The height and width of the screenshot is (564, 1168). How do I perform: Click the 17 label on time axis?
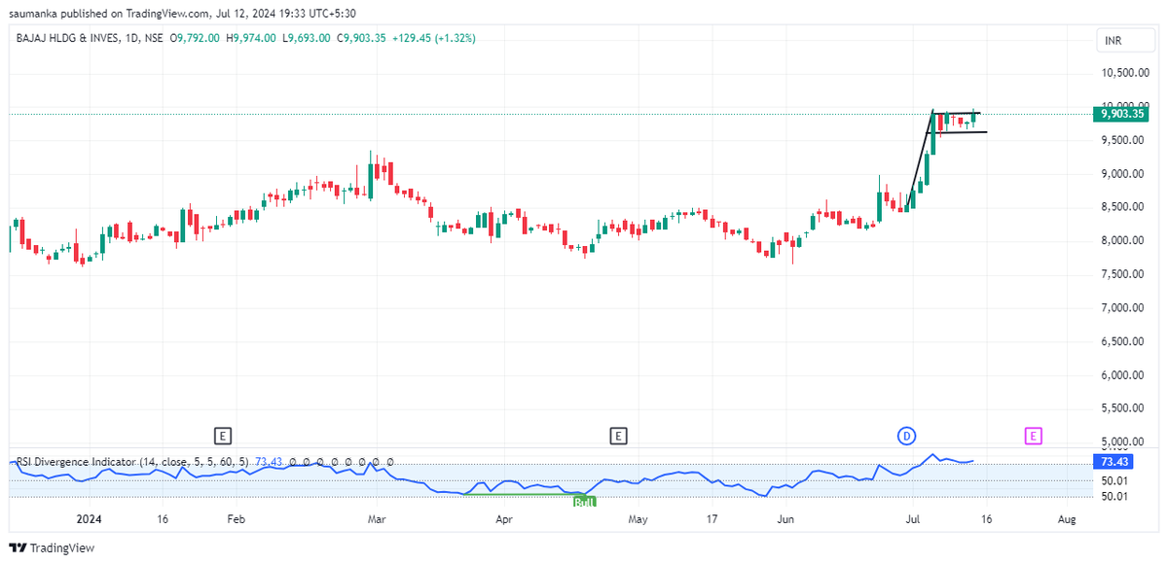coord(712,519)
